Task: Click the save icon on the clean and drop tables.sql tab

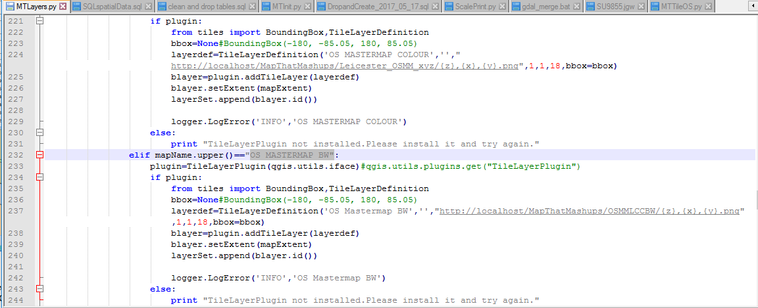Action: point(161,7)
